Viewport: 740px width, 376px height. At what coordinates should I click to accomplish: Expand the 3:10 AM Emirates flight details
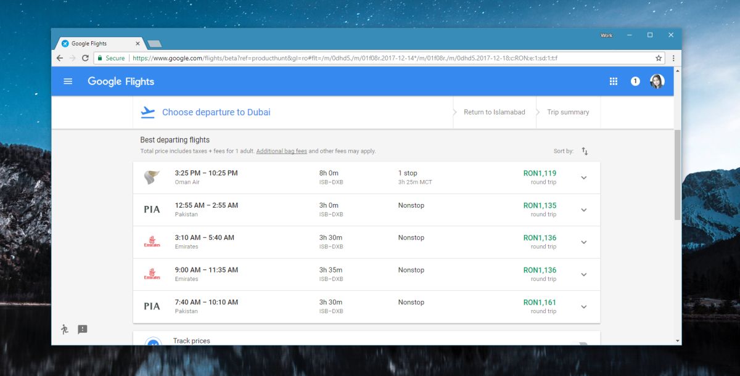tap(584, 242)
